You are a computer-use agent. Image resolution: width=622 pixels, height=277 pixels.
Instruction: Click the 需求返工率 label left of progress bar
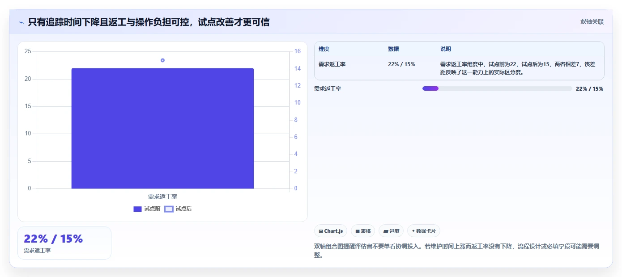point(328,88)
